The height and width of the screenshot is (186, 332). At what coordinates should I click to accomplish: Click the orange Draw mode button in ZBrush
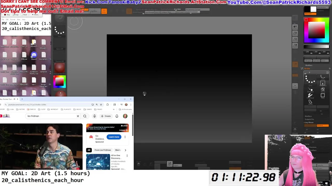click(x=104, y=11)
